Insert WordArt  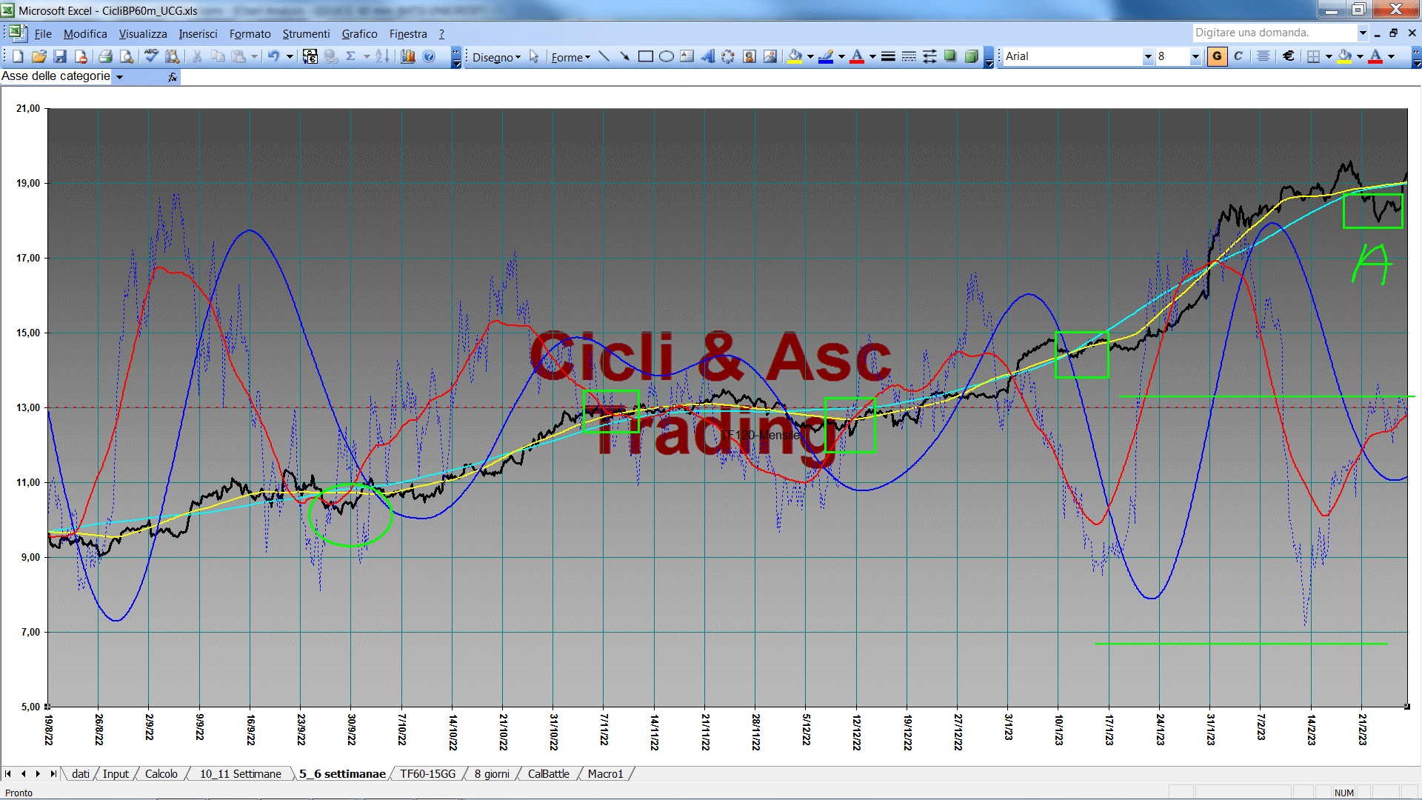tap(707, 56)
